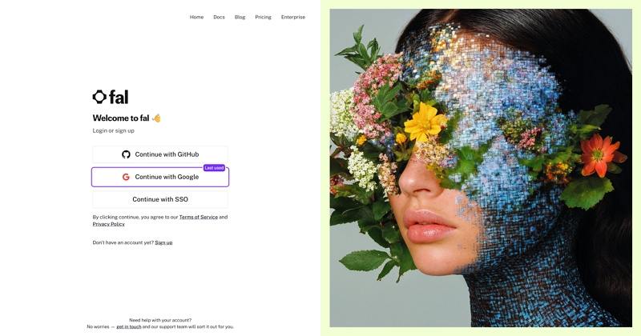The height and width of the screenshot is (336, 641).
Task: Open the Enterprise nav item
Action: point(293,17)
